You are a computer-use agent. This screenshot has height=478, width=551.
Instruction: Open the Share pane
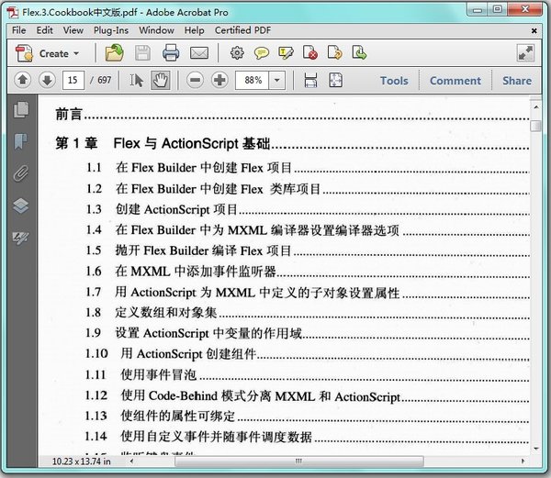[517, 81]
